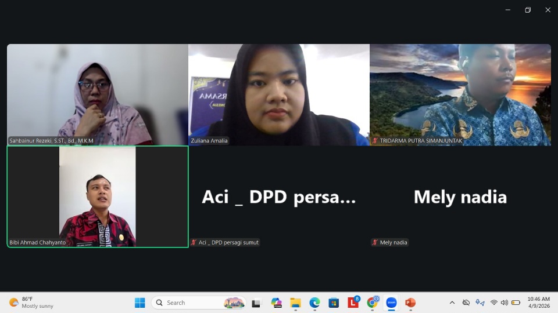The image size is (558, 313).
Task: Open the clock and date flyout
Action: click(538, 303)
